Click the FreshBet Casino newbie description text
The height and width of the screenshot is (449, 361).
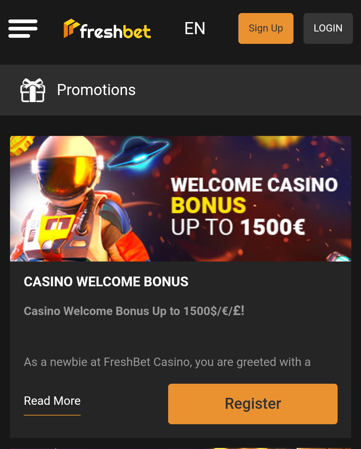pyautogui.click(x=167, y=362)
